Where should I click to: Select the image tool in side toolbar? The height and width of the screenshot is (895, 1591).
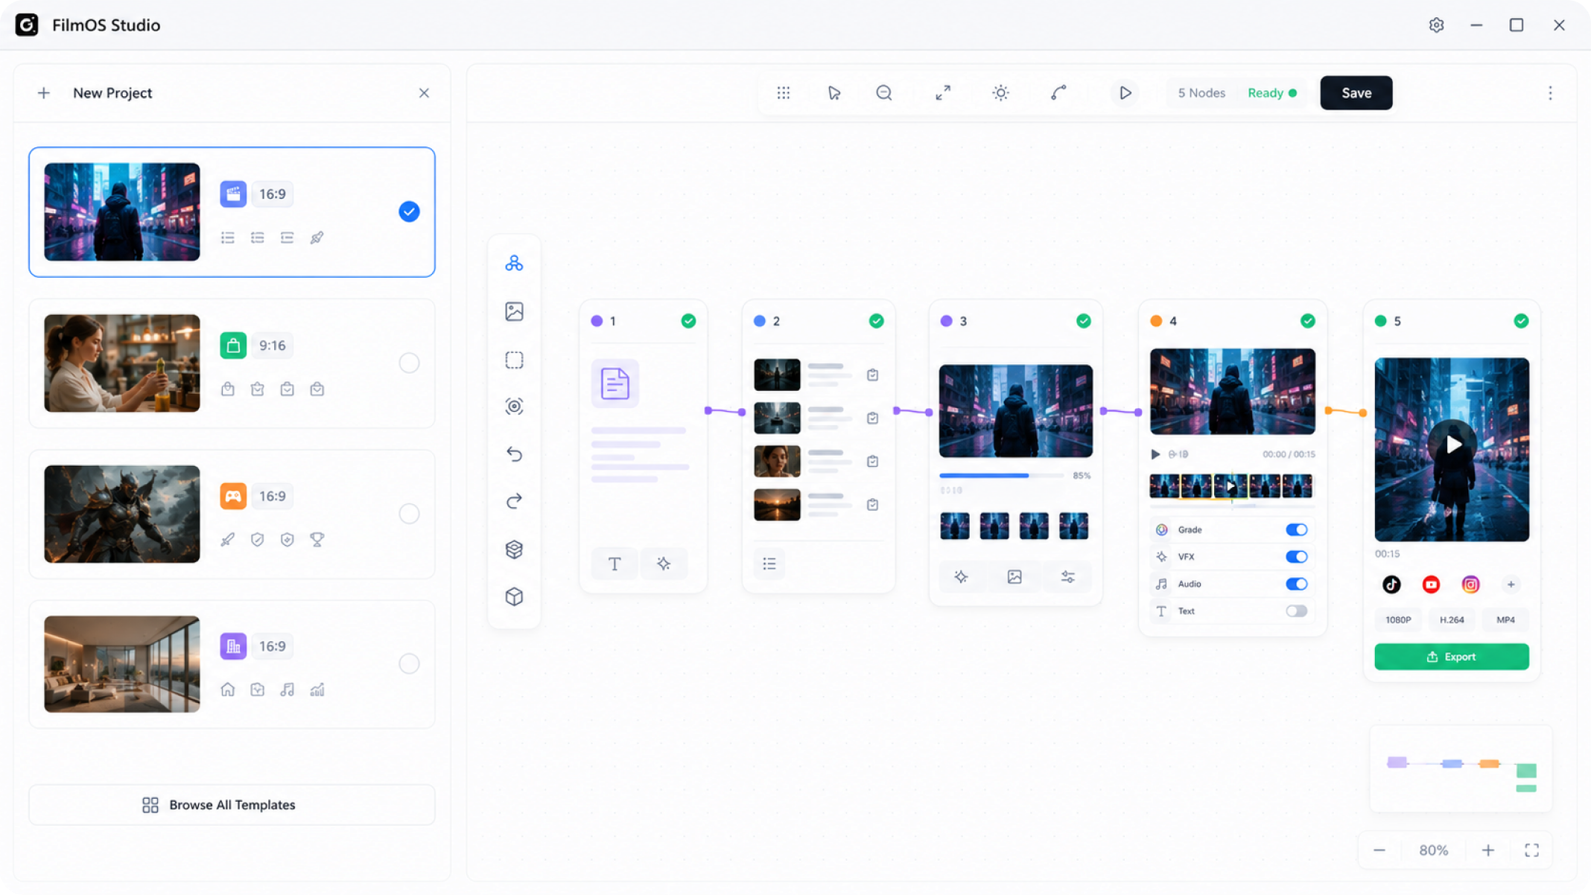pyautogui.click(x=514, y=311)
